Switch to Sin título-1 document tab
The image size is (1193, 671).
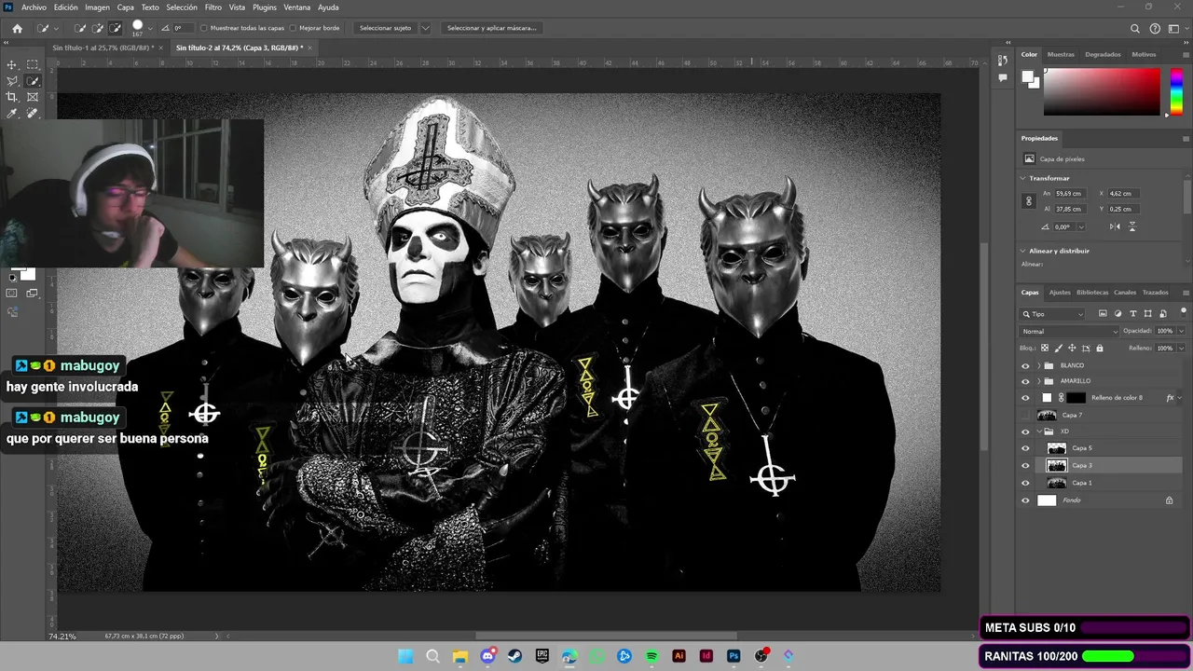[x=102, y=48]
